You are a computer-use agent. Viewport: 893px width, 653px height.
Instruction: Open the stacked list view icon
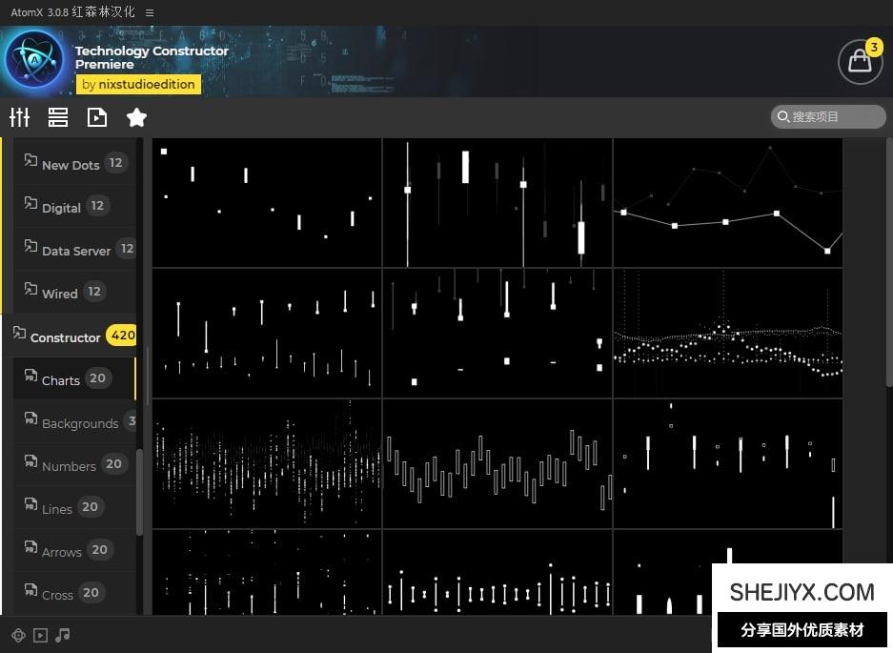click(58, 117)
